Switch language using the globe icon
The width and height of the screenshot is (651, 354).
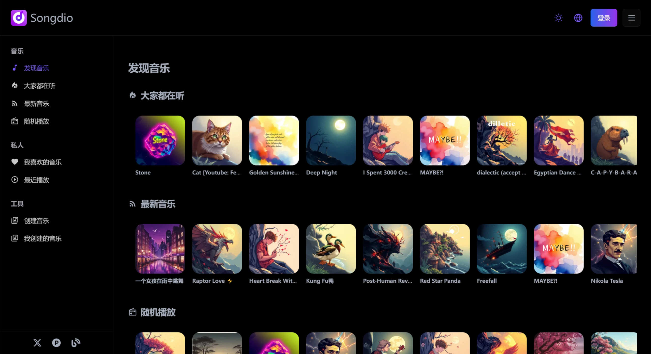point(578,18)
